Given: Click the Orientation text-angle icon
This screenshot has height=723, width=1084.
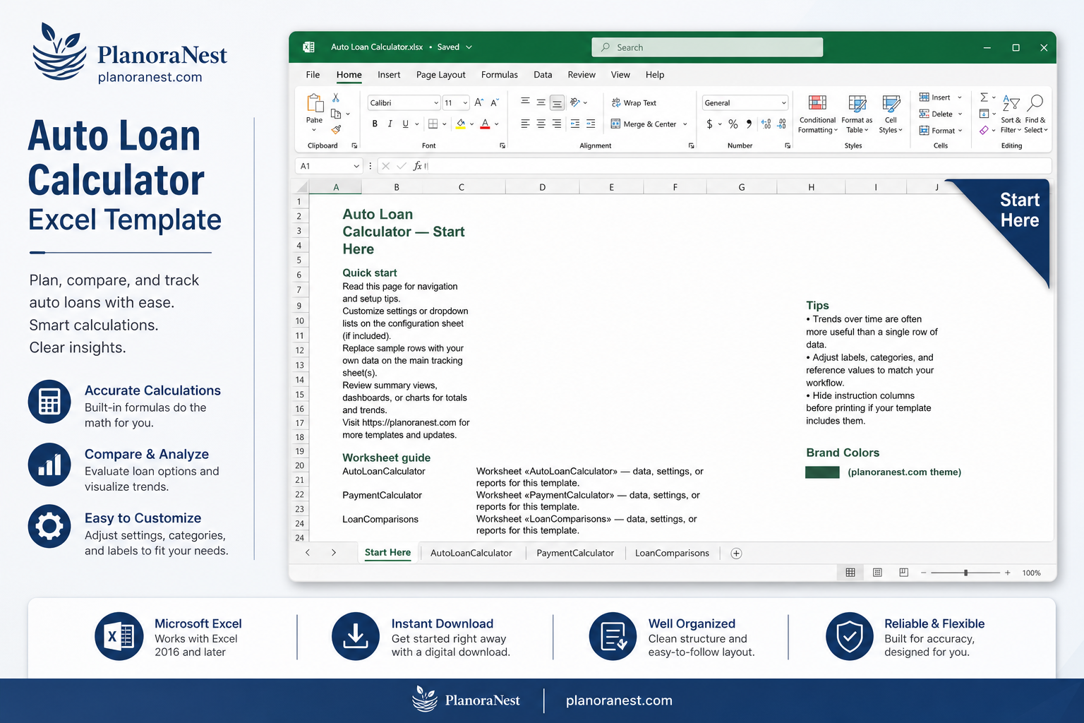Looking at the screenshot, I should tap(575, 102).
